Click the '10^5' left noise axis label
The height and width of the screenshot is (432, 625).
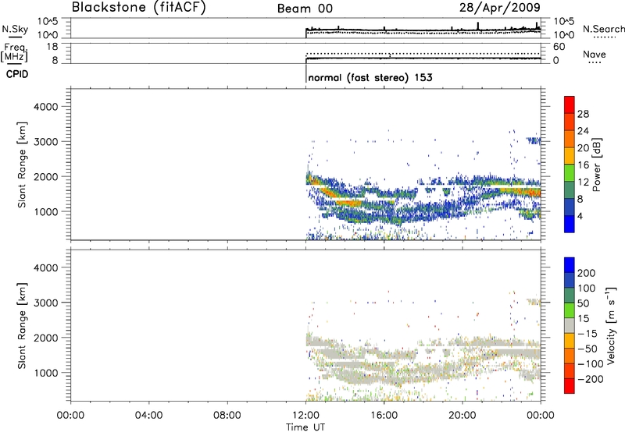pos(48,22)
